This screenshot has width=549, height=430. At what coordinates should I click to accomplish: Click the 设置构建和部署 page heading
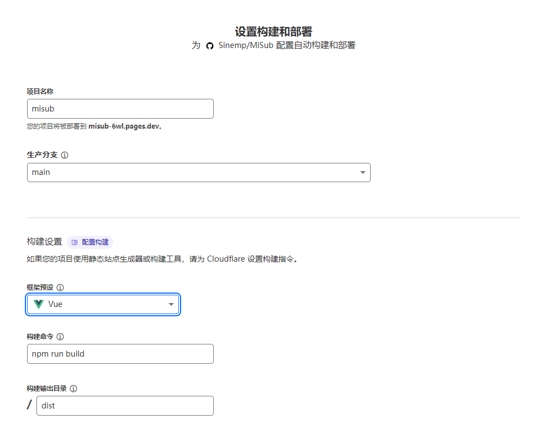pyautogui.click(x=273, y=31)
